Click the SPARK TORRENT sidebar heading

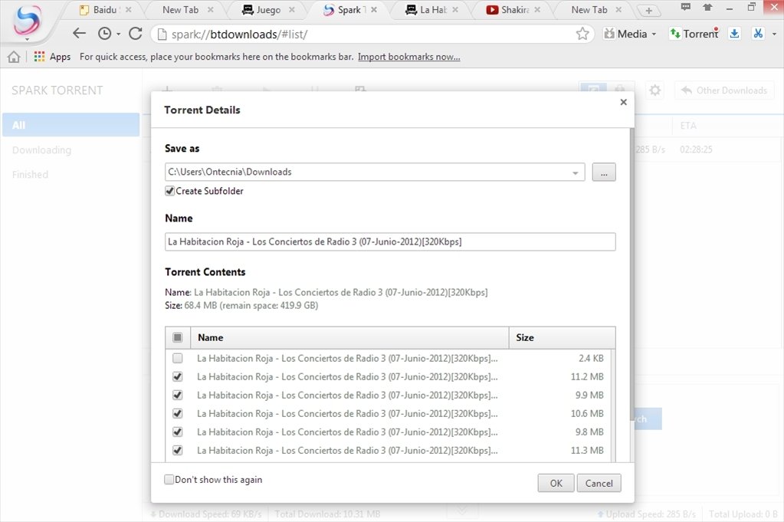click(57, 90)
